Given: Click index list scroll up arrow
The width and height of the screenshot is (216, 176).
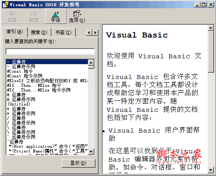Looking at the screenshot, I should pyautogui.click(x=91, y=63).
